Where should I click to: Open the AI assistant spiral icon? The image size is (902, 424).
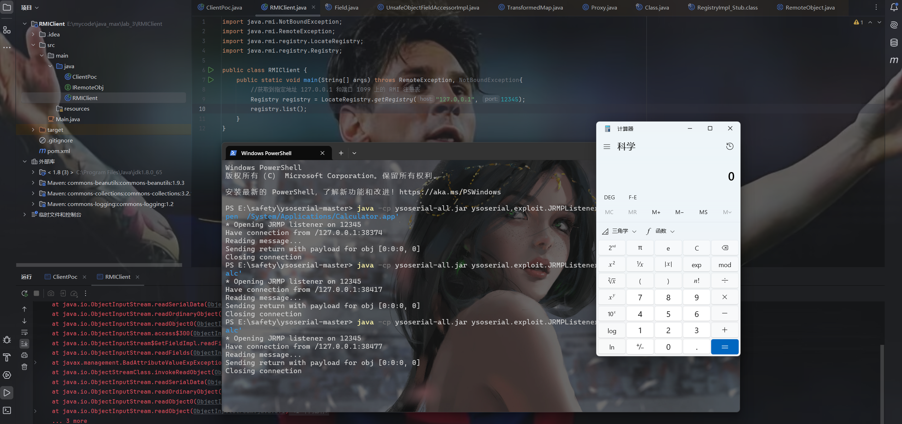point(894,25)
